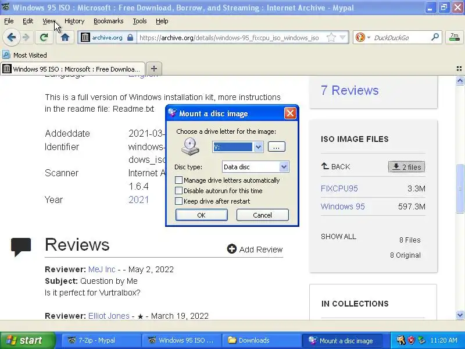The image size is (465, 349).
Task: Open the Bookmarks menu
Action: tap(109, 21)
